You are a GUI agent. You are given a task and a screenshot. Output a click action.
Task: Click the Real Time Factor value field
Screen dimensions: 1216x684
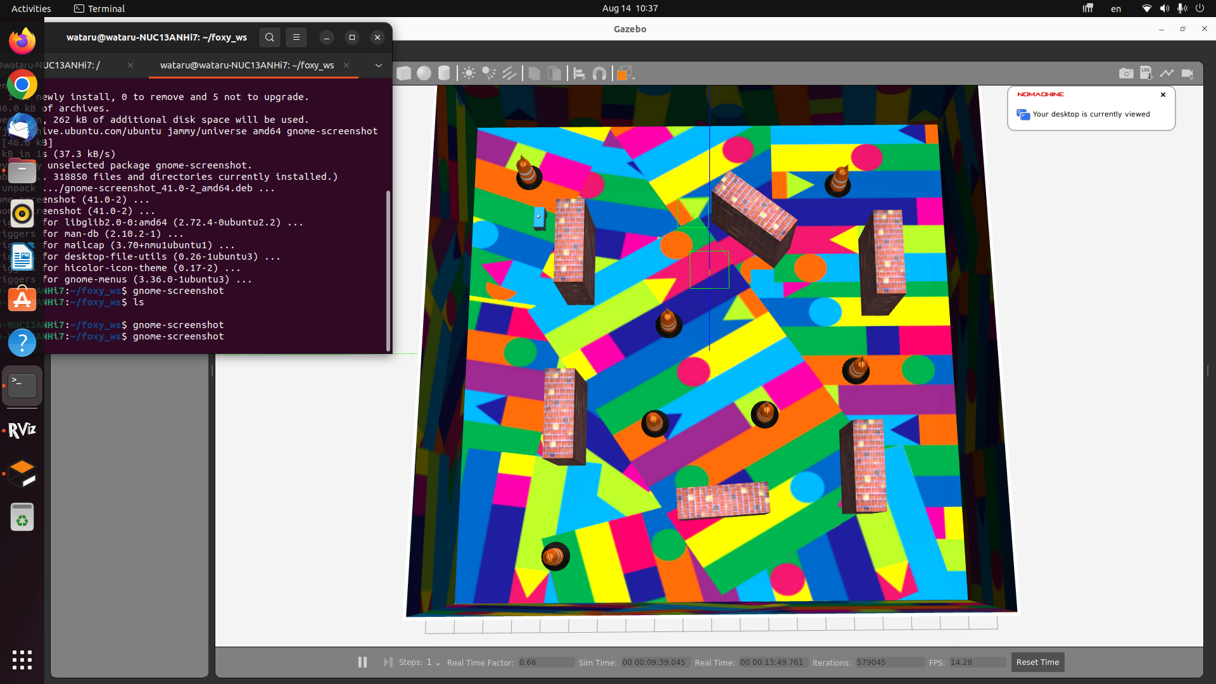point(546,662)
